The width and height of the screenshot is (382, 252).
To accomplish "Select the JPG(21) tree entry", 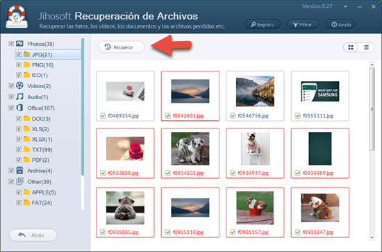I will pyautogui.click(x=42, y=54).
